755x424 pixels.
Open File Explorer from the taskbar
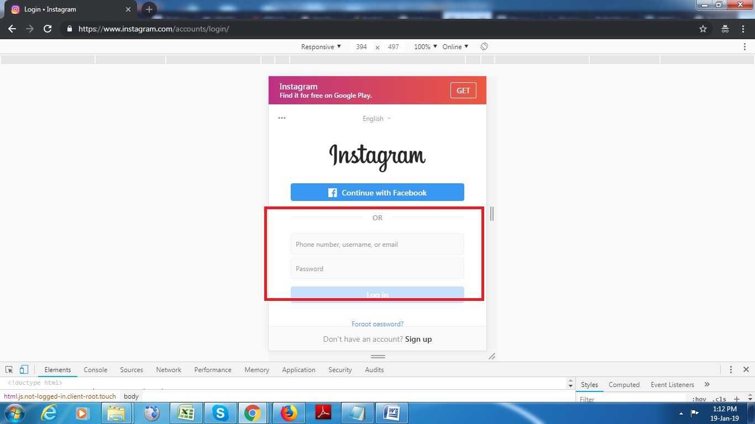(x=116, y=412)
